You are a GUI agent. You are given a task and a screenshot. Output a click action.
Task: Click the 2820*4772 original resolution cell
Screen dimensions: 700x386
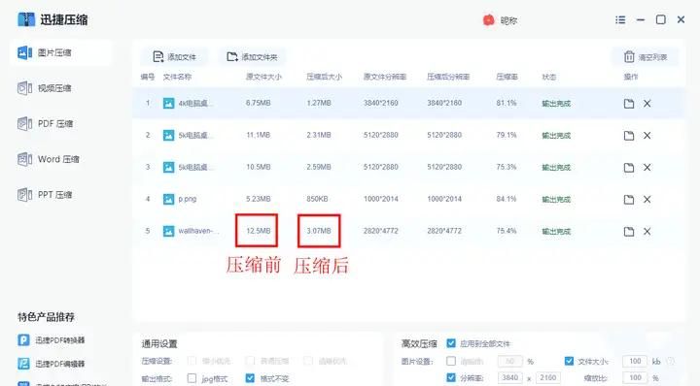click(x=380, y=231)
